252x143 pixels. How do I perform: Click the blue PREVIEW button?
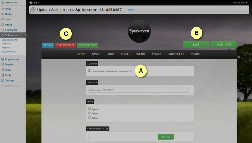48,45
